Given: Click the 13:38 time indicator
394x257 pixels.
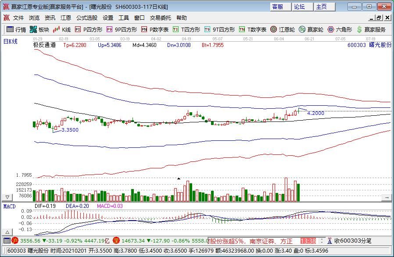Looking at the screenshot, I should pyautogui.click(x=308, y=241).
